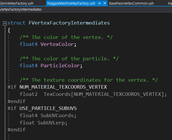Click the texture coordinates comment line
172x140 pixels.
[x=89, y=80]
